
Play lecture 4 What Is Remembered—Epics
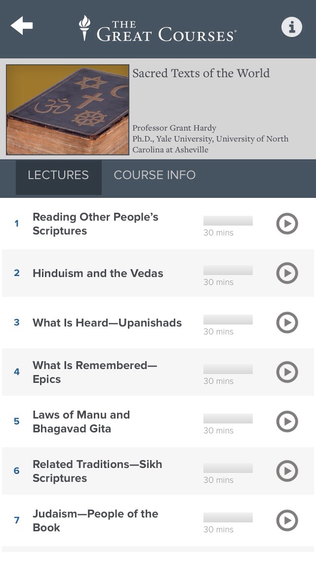point(287,372)
